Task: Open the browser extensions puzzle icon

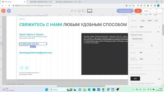Action: pyautogui.click(x=148, y=6)
